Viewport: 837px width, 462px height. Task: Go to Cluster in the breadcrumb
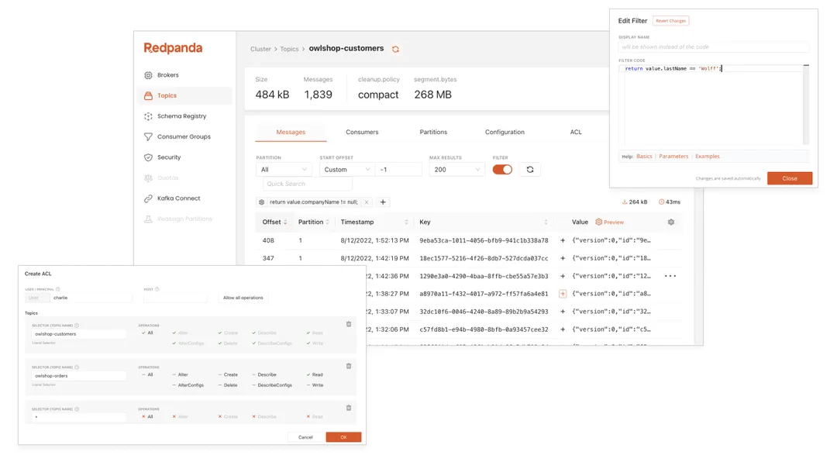coord(260,49)
